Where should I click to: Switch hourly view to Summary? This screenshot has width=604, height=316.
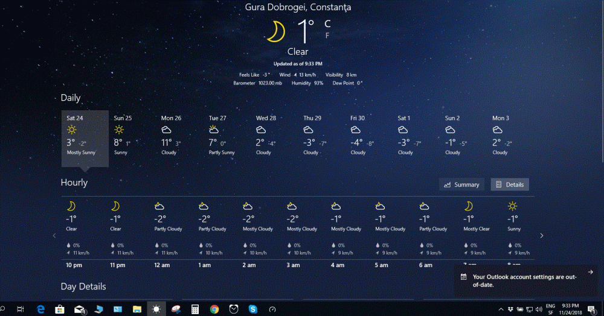[x=461, y=185]
